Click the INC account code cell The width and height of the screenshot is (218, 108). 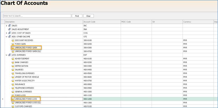pos(102,26)
